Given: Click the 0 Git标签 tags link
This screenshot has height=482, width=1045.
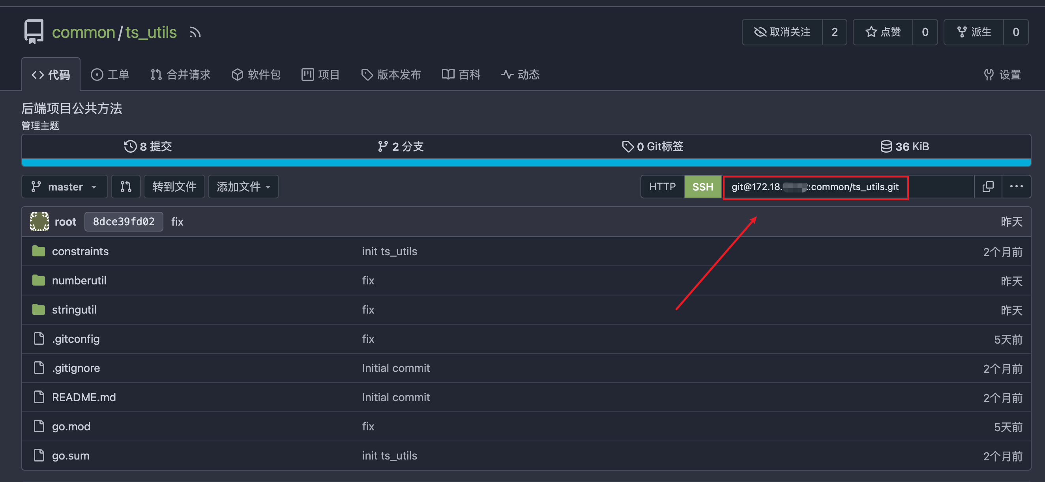Looking at the screenshot, I should [653, 146].
